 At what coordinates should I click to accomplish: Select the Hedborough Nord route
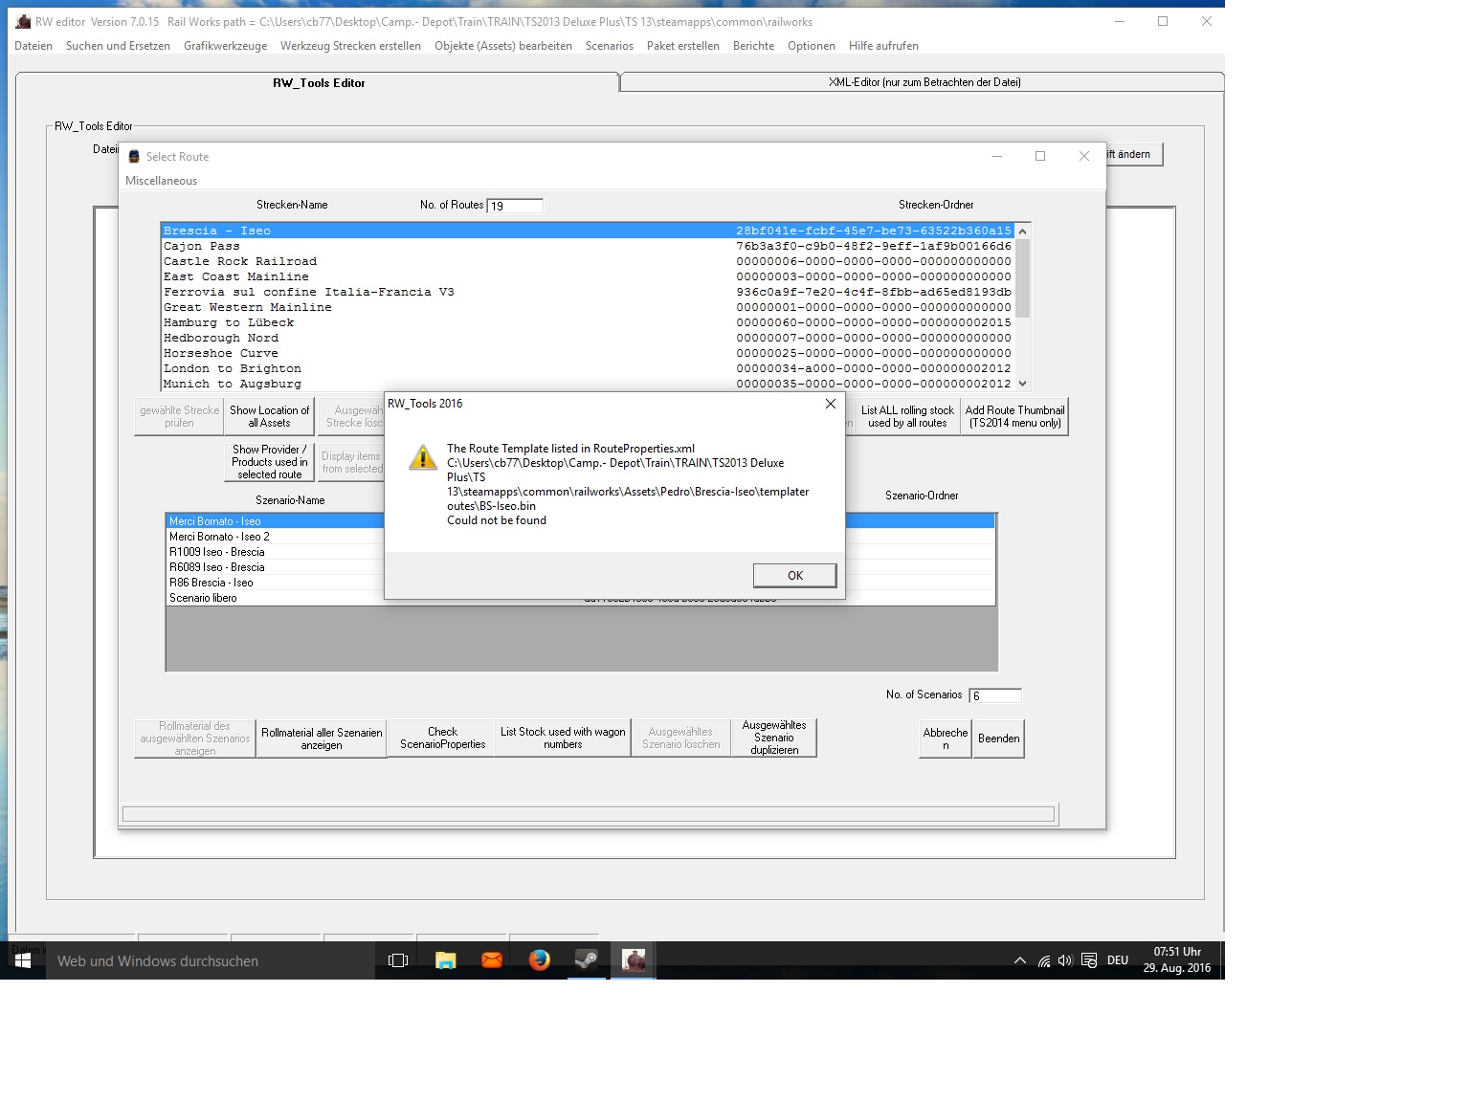[587, 338]
